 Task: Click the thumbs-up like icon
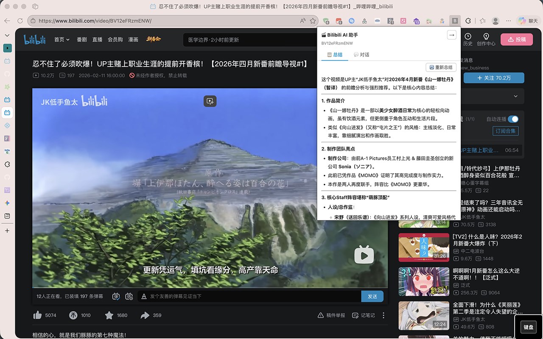tap(38, 315)
